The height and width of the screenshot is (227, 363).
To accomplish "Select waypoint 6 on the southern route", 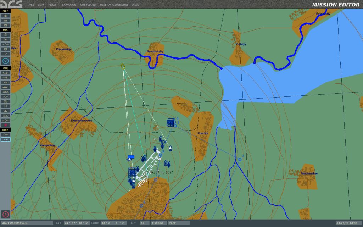I will [142, 206].
